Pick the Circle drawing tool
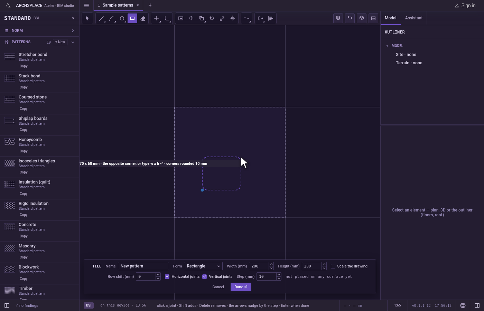Screen dimensions: 484x311 pos(122,18)
